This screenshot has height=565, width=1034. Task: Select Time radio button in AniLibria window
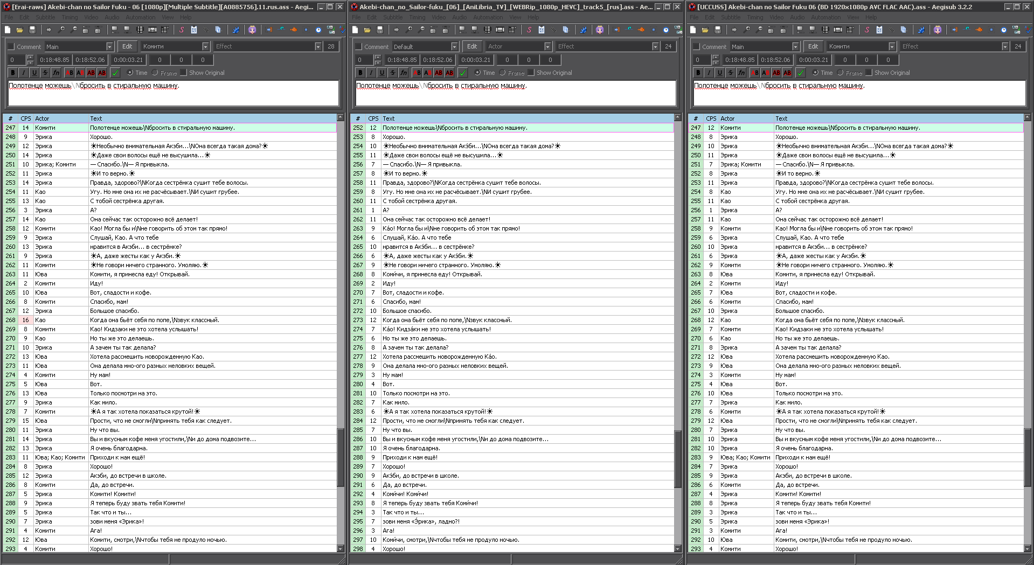484,73
